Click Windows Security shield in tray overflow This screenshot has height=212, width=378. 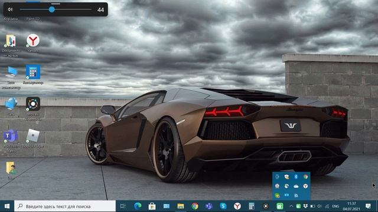click(x=286, y=177)
